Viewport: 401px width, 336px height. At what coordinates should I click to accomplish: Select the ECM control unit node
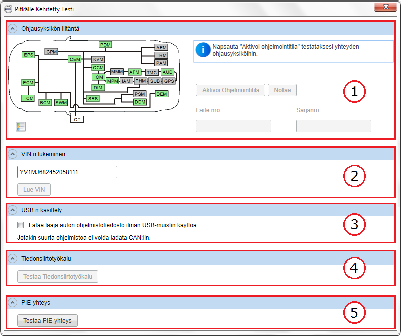click(x=28, y=82)
